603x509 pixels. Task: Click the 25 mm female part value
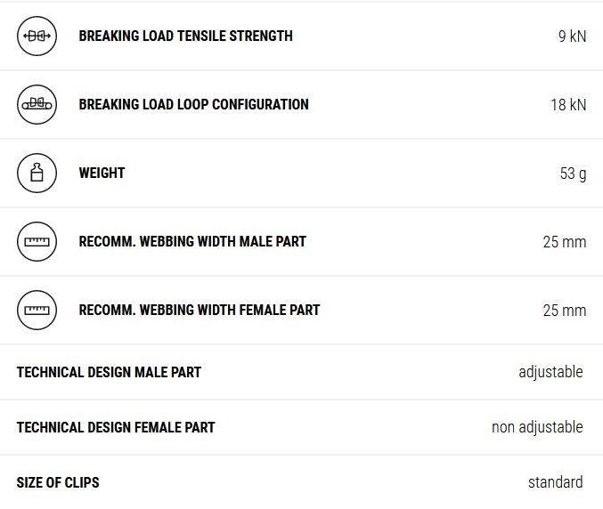point(565,311)
